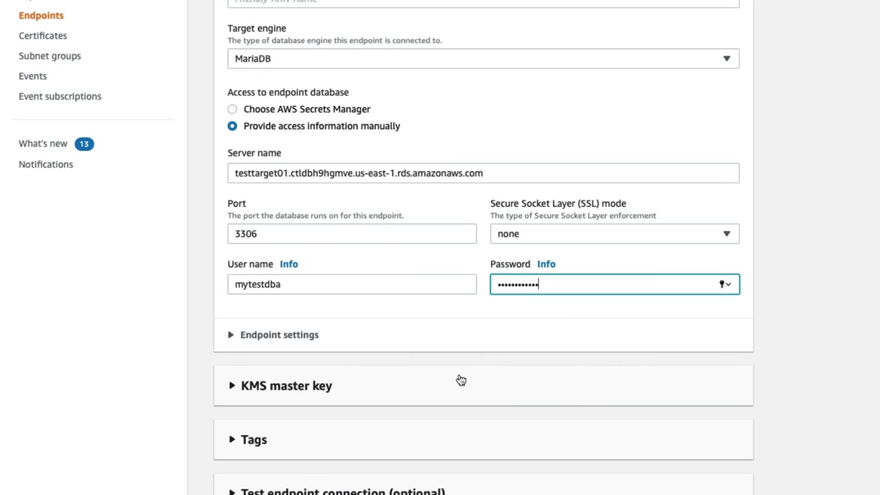880x495 pixels.
Task: Click into the Server name field
Action: pos(483,173)
